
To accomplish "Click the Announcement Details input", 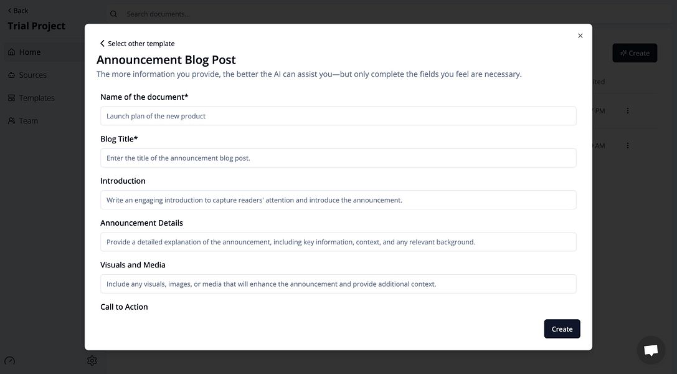I will coord(338,241).
